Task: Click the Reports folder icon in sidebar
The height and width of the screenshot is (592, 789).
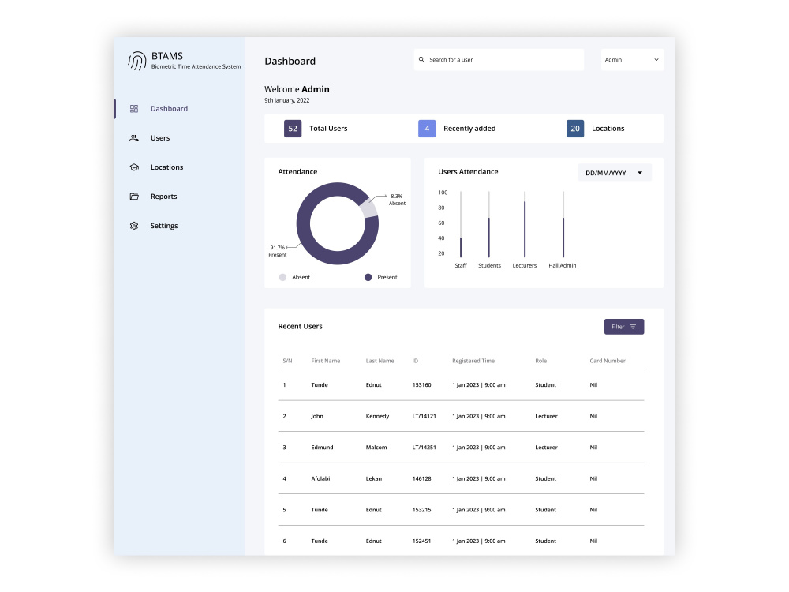Action: [x=134, y=197]
